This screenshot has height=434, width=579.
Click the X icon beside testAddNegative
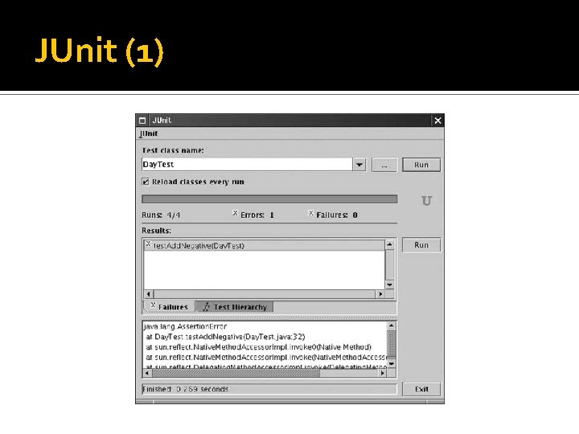(149, 244)
